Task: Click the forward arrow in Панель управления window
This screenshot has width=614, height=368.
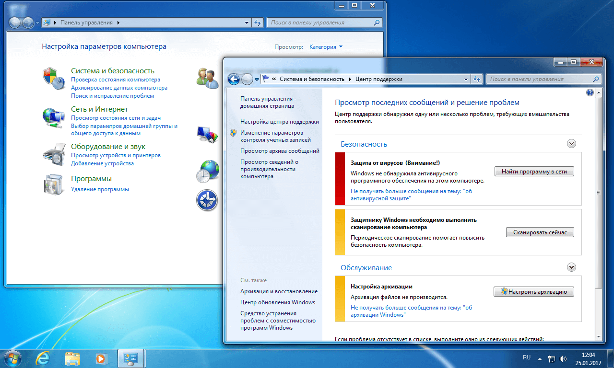Action: click(28, 23)
